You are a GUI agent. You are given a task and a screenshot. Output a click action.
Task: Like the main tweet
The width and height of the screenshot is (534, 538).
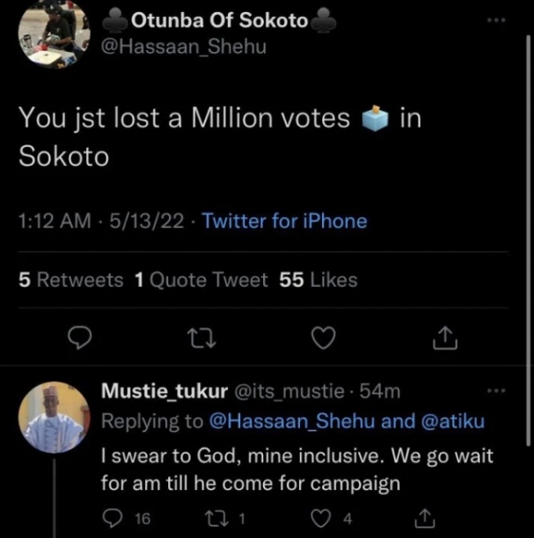[323, 340]
